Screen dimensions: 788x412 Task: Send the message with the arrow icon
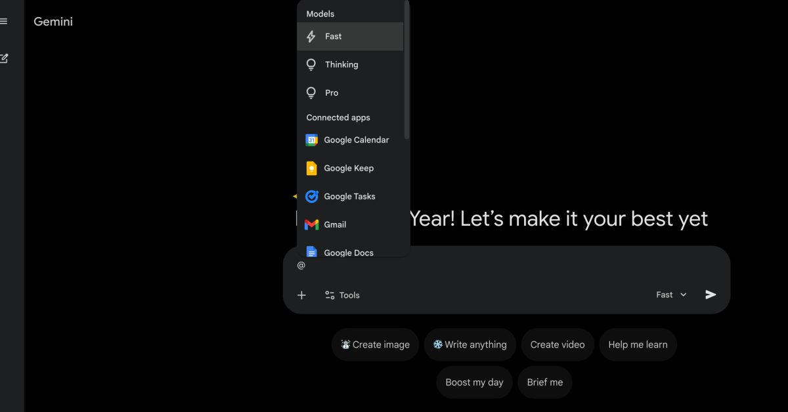[x=710, y=295]
